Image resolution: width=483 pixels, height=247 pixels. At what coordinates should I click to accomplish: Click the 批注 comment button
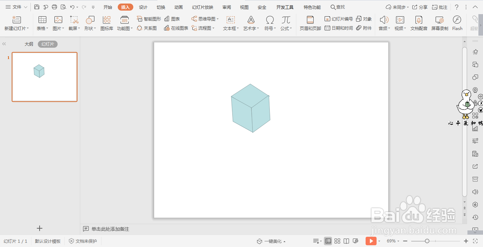tap(440, 7)
